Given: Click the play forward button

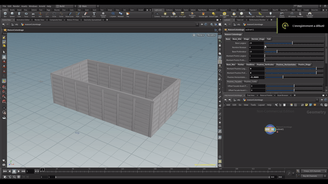Looking at the screenshot, I should click(x=18, y=171).
